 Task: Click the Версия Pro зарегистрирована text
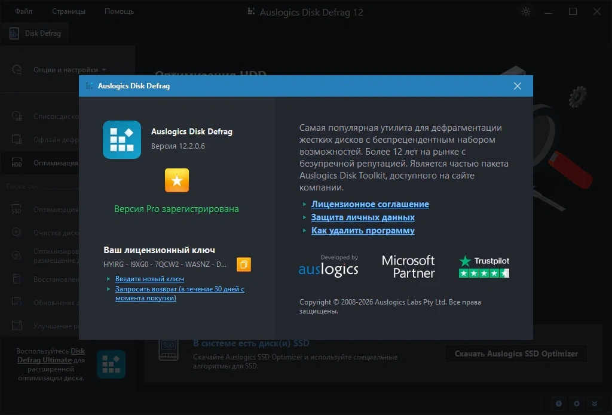pyautogui.click(x=176, y=209)
